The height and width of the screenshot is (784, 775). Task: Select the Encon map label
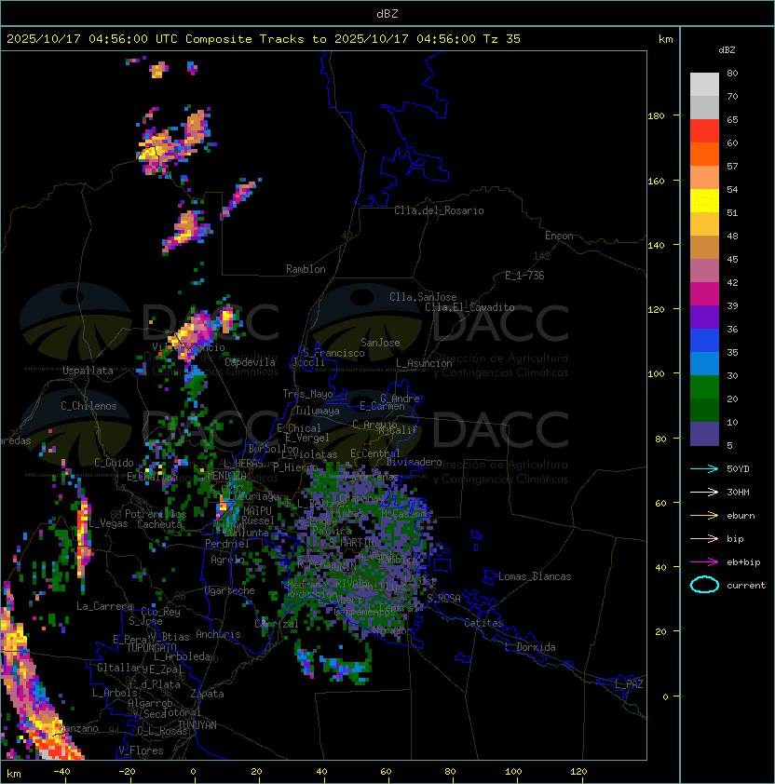tap(559, 236)
